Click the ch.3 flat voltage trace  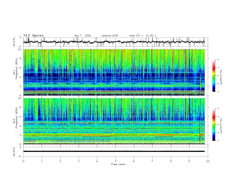114,151
